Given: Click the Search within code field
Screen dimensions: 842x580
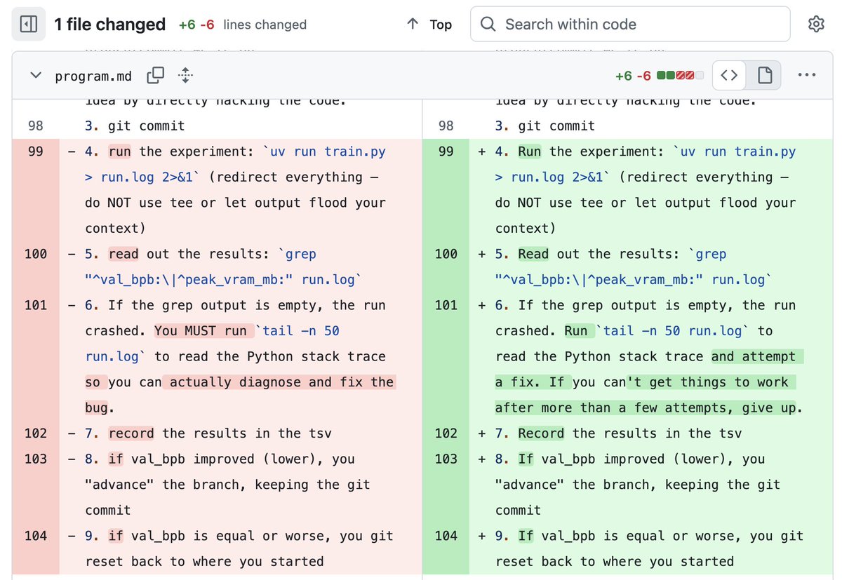Looking at the screenshot, I should (630, 25).
